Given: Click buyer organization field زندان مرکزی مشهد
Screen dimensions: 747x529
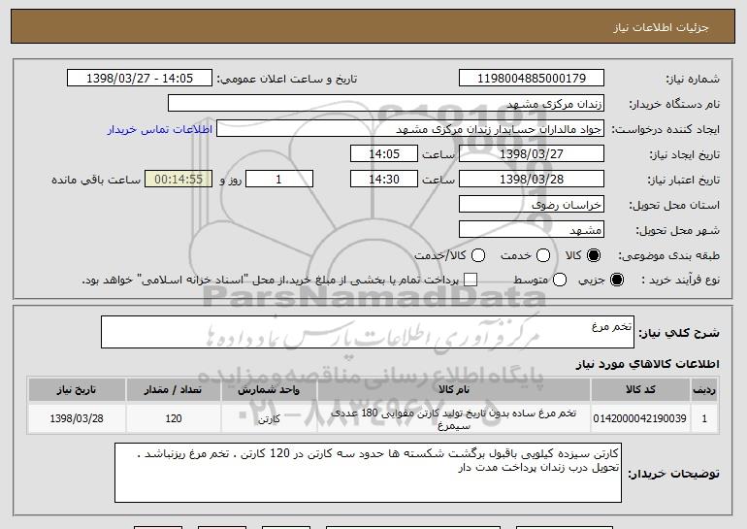Looking at the screenshot, I should click(386, 104).
